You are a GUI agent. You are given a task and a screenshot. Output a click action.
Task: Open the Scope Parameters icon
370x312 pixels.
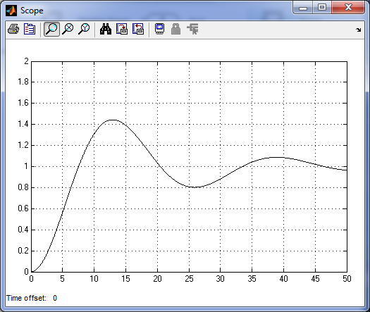point(30,30)
